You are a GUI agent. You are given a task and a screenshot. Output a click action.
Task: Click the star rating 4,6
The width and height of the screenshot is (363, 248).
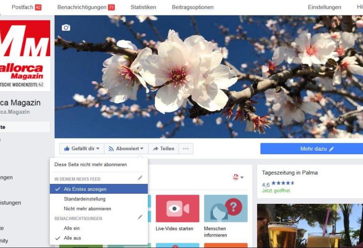[x=278, y=185]
